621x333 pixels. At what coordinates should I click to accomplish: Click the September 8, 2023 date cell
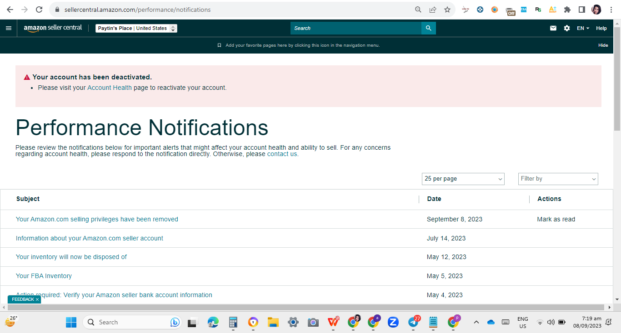pos(455,219)
